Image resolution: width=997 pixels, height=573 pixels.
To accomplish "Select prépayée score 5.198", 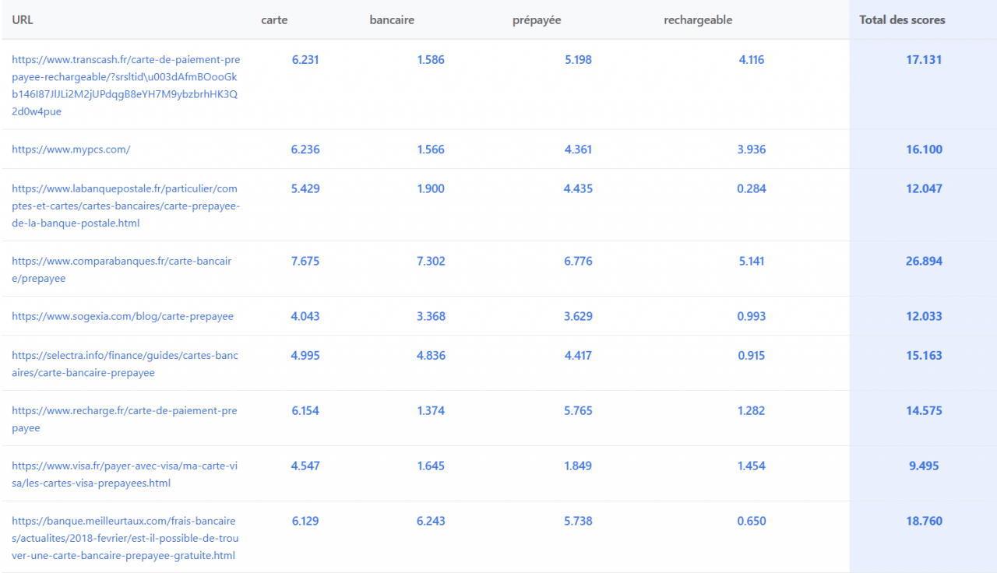I will pyautogui.click(x=578, y=59).
